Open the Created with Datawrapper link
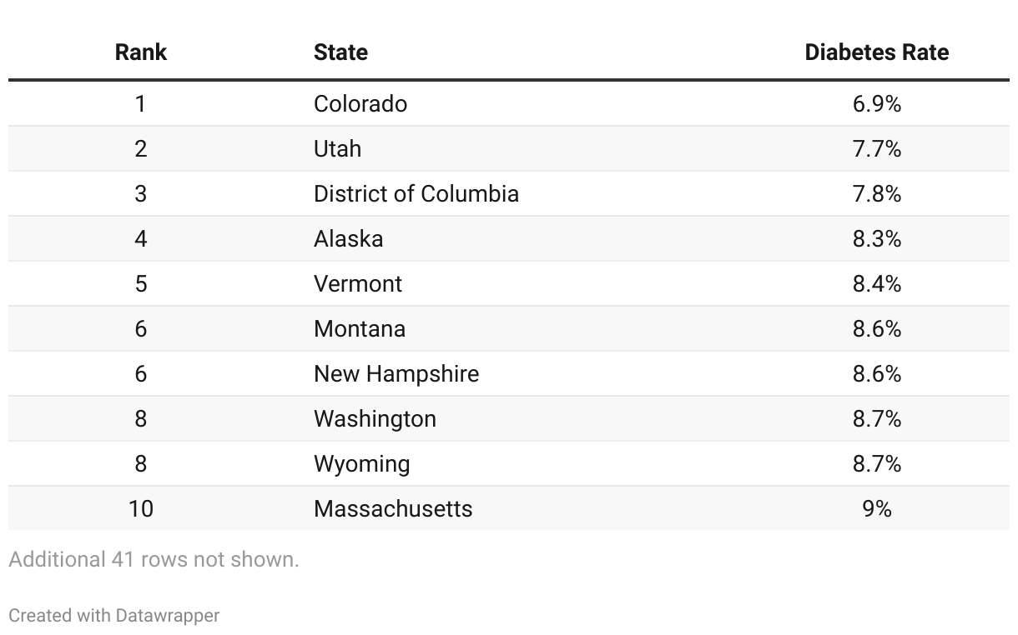Image resolution: width=1018 pixels, height=635 pixels. pos(114,616)
